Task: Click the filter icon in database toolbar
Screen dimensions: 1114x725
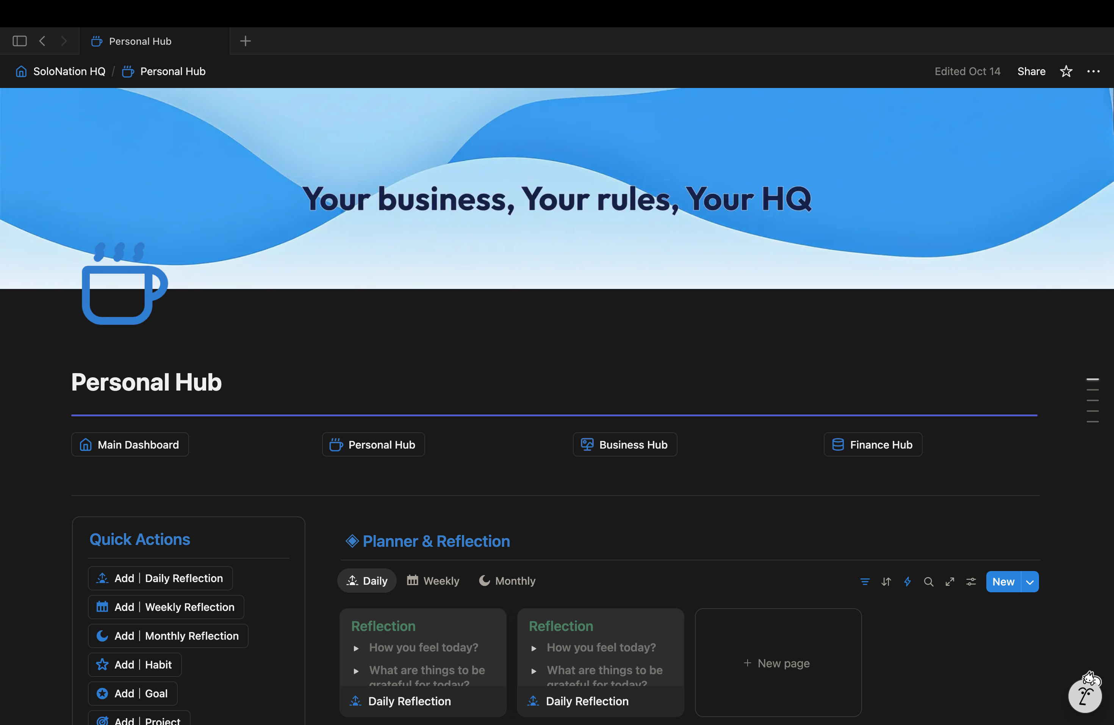Action: [865, 582]
